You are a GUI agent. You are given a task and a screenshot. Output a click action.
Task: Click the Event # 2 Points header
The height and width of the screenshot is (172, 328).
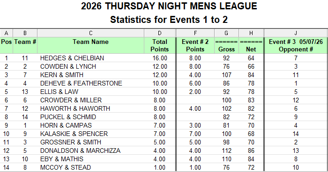(195, 45)
